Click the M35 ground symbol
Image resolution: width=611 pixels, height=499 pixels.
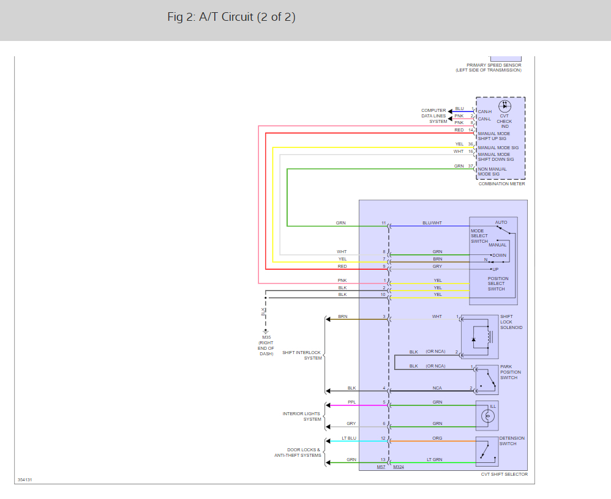pos(266,332)
